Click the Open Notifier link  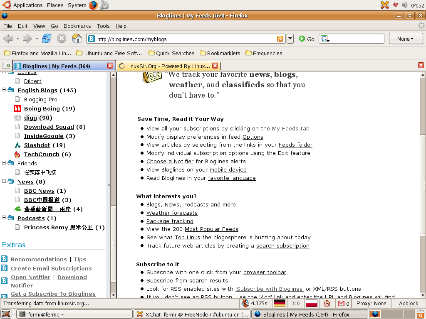tap(31, 277)
